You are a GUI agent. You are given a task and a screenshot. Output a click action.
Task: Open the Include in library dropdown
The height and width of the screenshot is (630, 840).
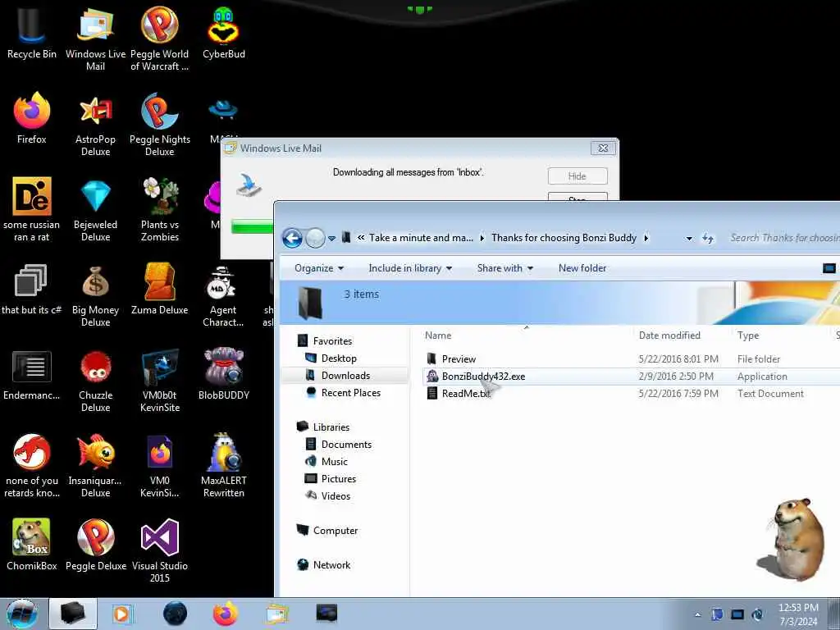(x=410, y=268)
